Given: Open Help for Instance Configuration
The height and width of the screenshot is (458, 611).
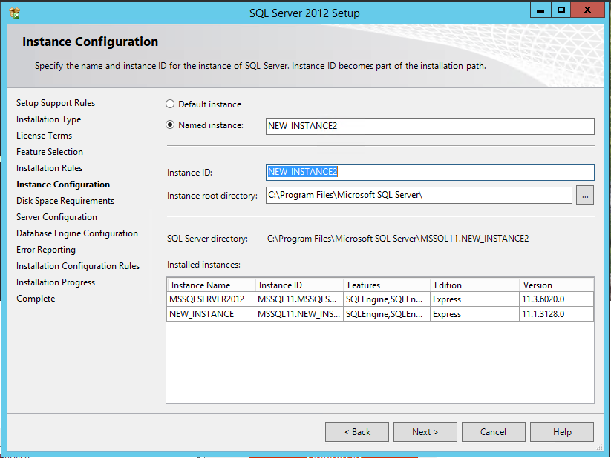Looking at the screenshot, I should [x=562, y=432].
